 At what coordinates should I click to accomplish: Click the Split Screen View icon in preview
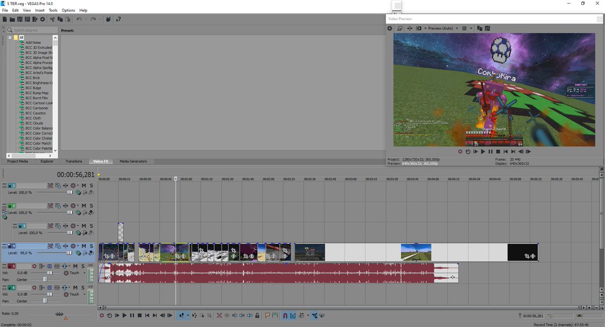418,28
